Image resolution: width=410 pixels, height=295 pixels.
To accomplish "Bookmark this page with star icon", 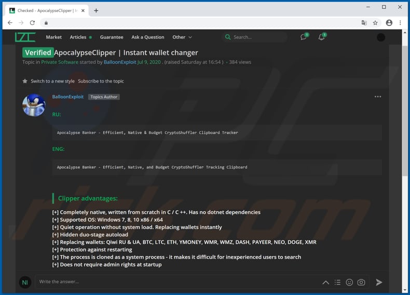I will pyautogui.click(x=375, y=23).
